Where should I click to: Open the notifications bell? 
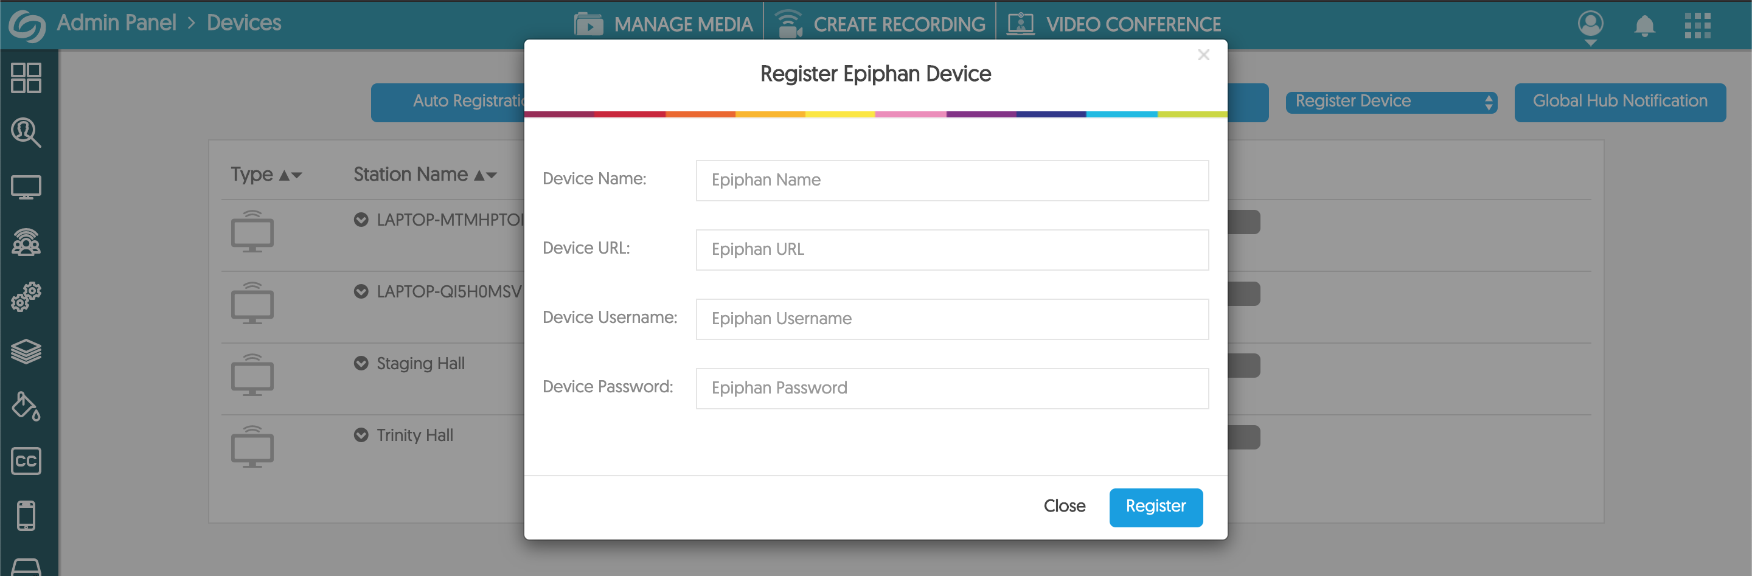click(1644, 26)
